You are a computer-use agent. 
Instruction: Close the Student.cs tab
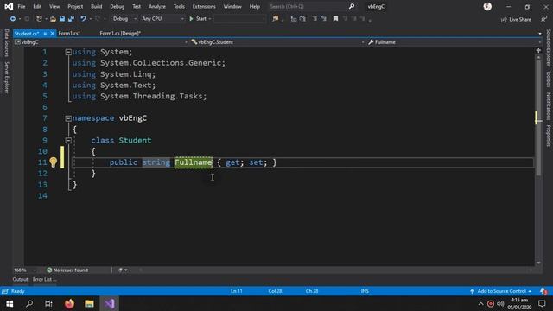click(x=52, y=33)
